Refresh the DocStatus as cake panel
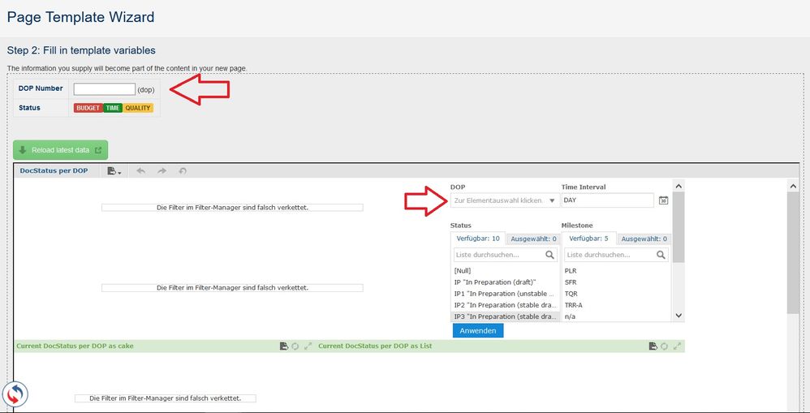 point(295,346)
